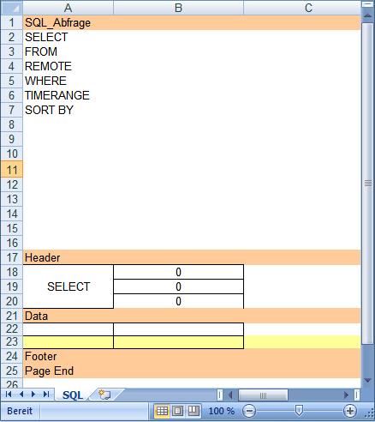The width and height of the screenshot is (375, 422).
Task: Click the zoom in plus button
Action: [x=350, y=411]
